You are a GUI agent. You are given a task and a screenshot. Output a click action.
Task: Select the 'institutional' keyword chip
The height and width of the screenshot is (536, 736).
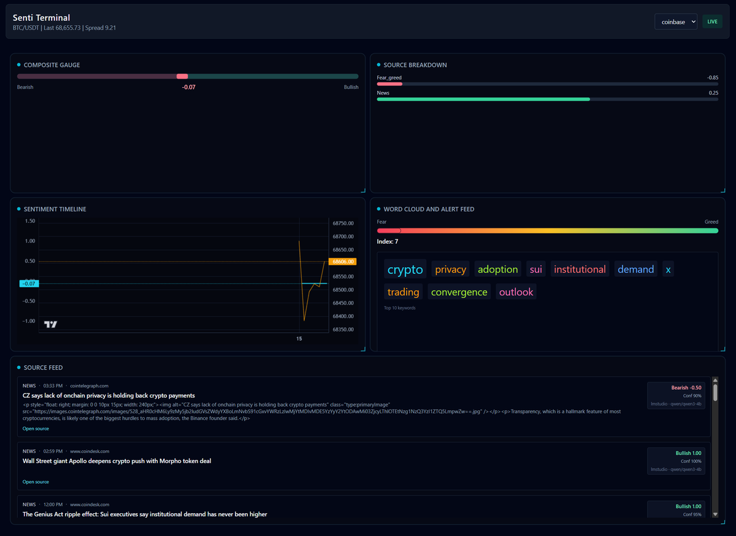click(580, 270)
